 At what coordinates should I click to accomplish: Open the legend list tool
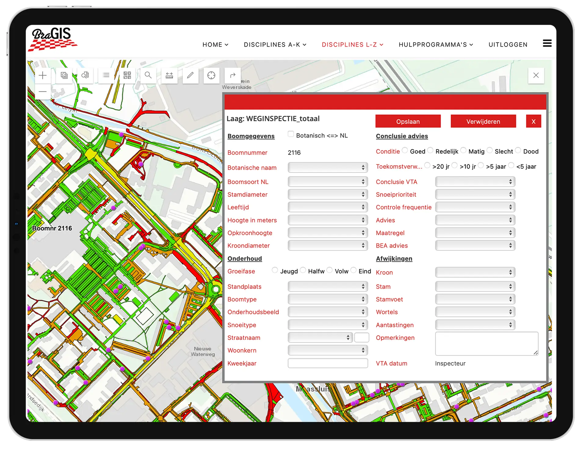pos(106,75)
